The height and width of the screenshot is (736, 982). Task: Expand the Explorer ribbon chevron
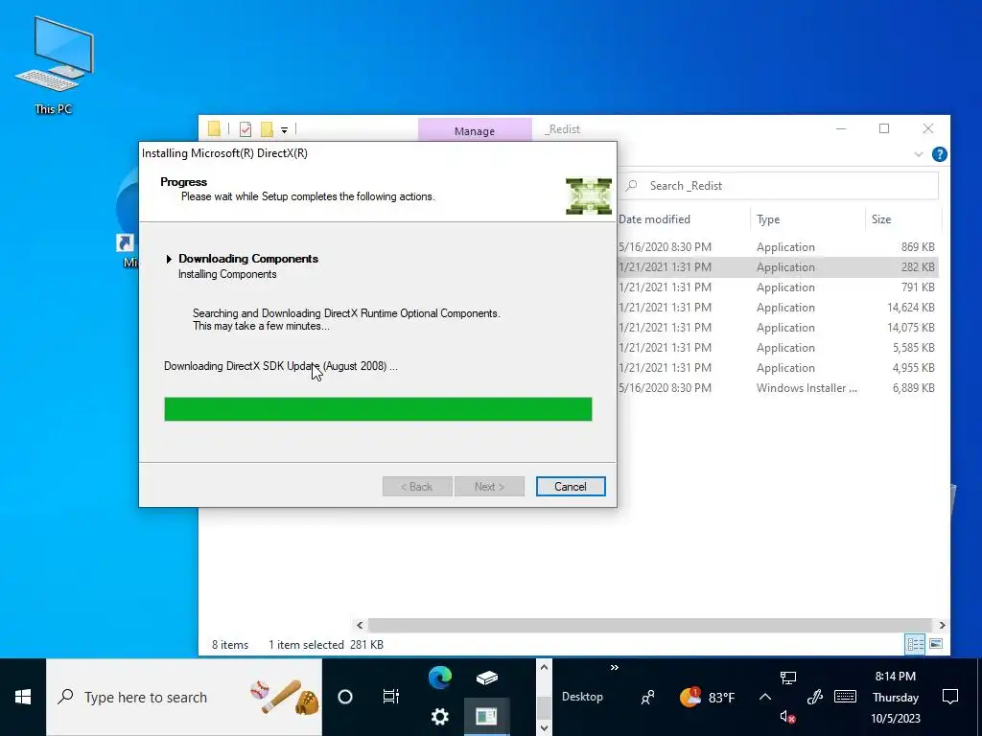pyautogui.click(x=918, y=154)
